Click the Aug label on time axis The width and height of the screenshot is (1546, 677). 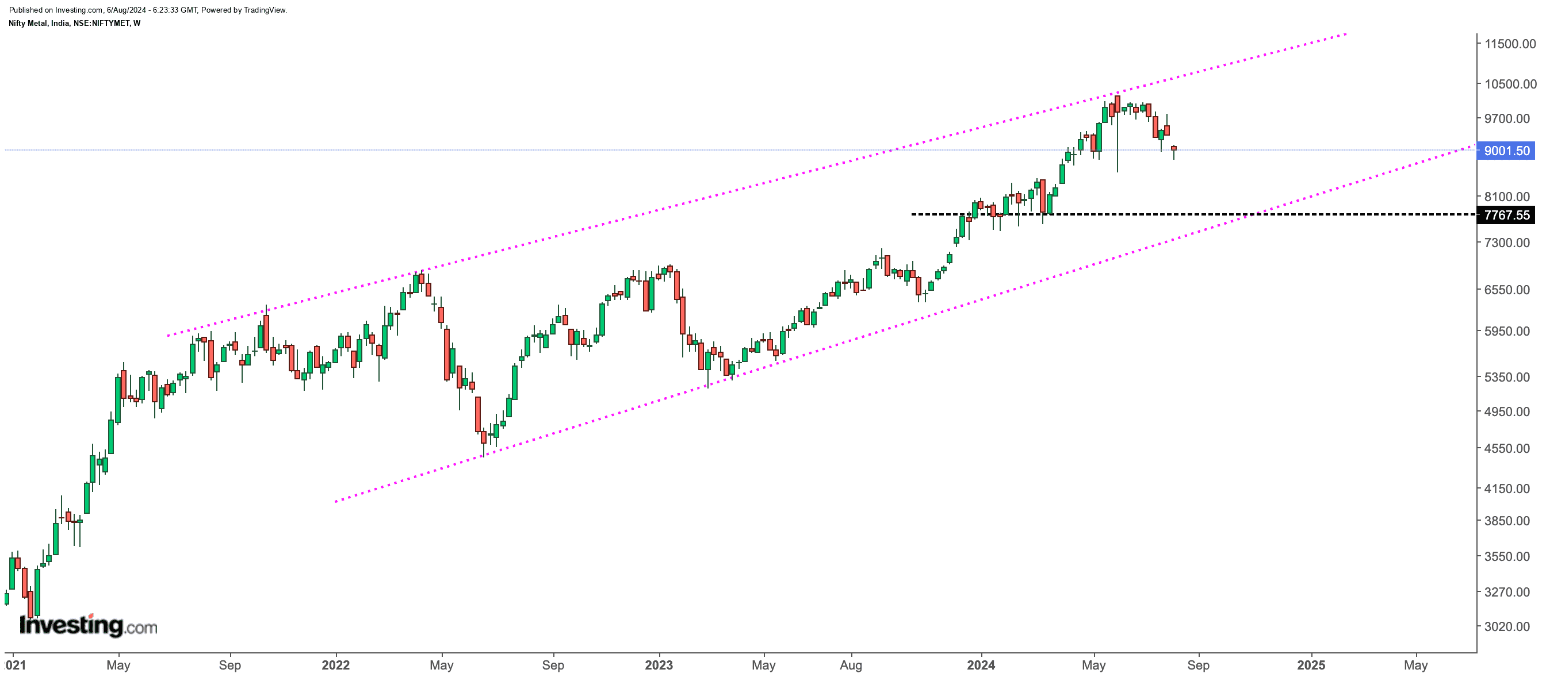click(x=851, y=665)
